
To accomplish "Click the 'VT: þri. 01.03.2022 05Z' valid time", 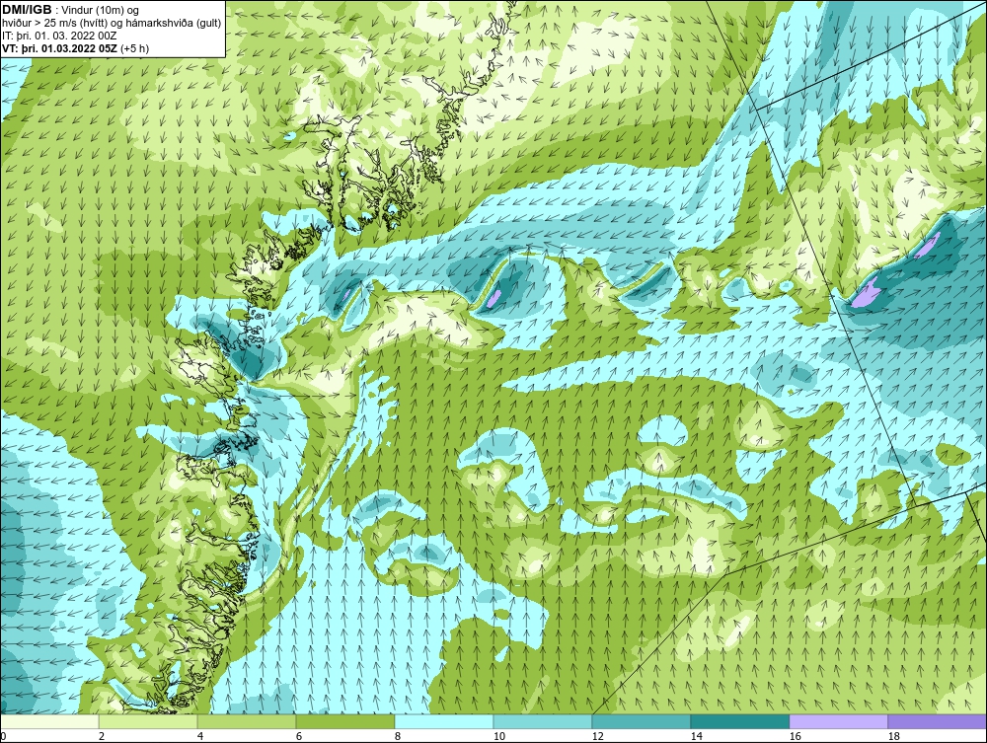I will pos(60,48).
